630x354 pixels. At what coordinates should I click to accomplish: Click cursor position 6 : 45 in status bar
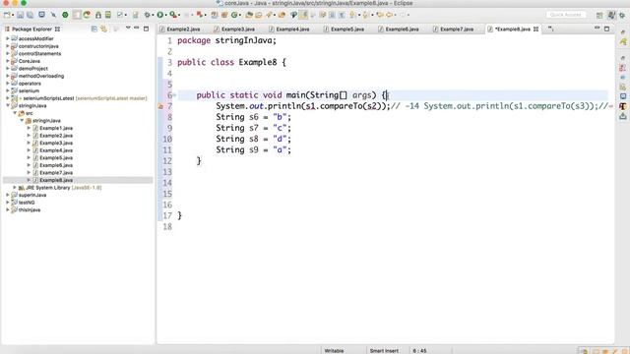[419, 351]
